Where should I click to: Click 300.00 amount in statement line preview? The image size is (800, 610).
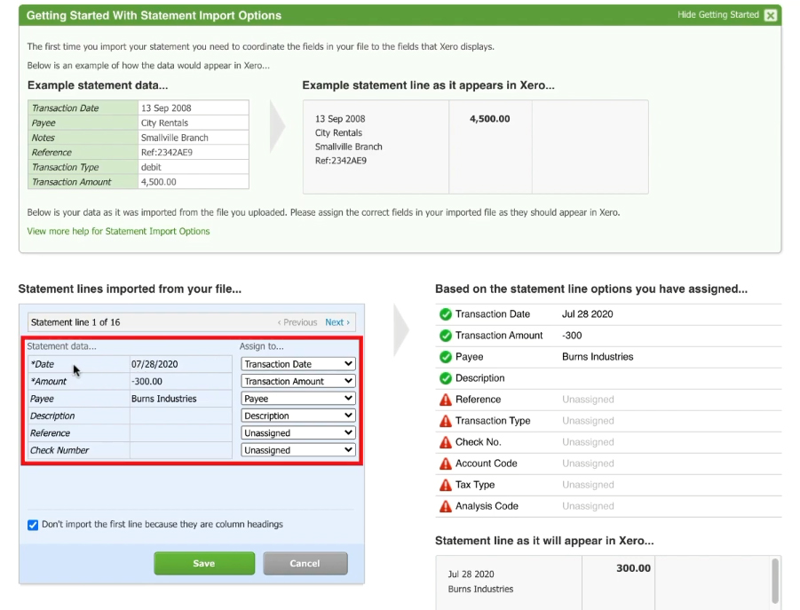point(633,568)
